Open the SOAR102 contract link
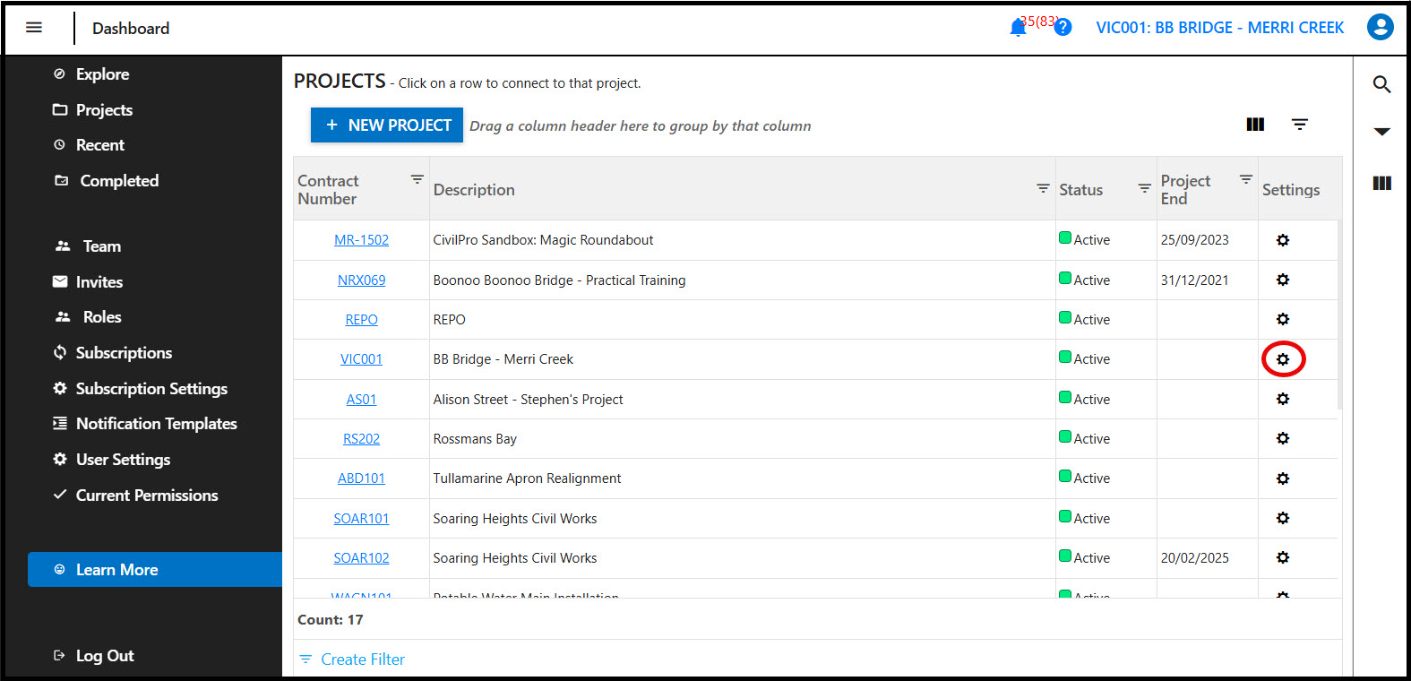The image size is (1411, 681). click(361, 558)
